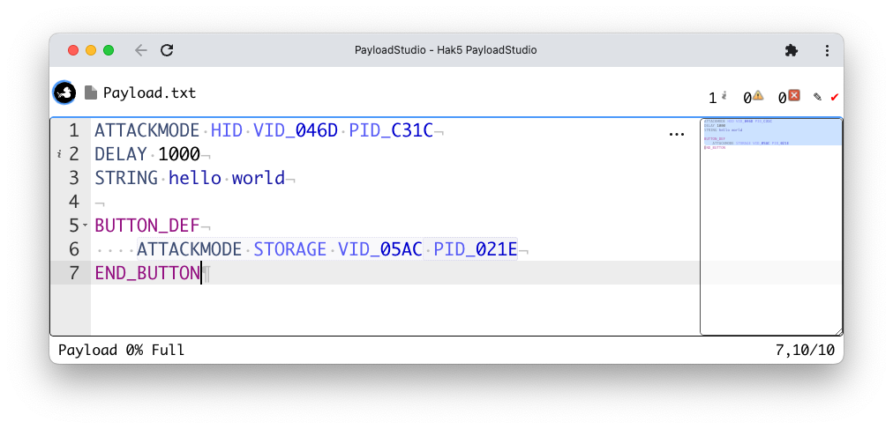
Task: Reload the PayloadStudio page
Action: click(167, 50)
